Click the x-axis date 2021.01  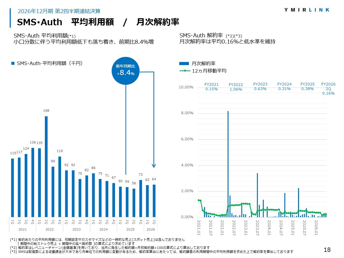pyautogui.click(x=199, y=228)
